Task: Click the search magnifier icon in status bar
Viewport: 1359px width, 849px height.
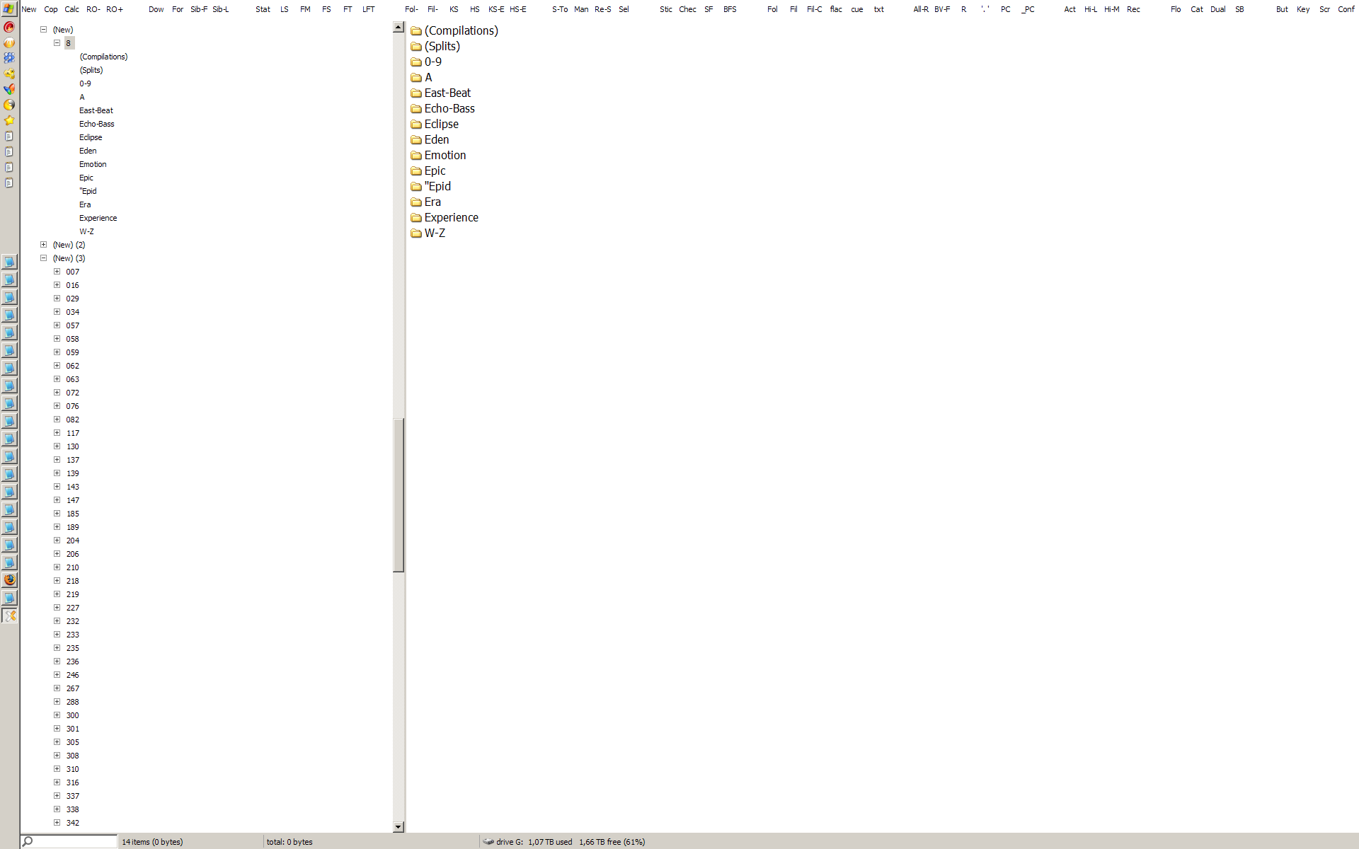Action: [28, 841]
